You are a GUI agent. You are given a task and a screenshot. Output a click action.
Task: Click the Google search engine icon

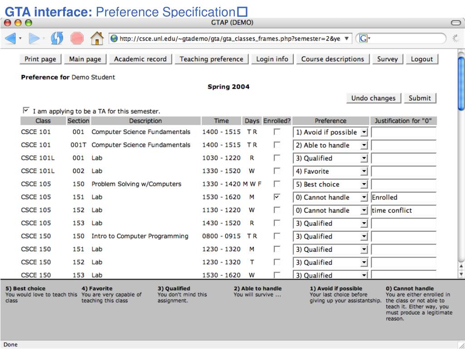tap(363, 39)
